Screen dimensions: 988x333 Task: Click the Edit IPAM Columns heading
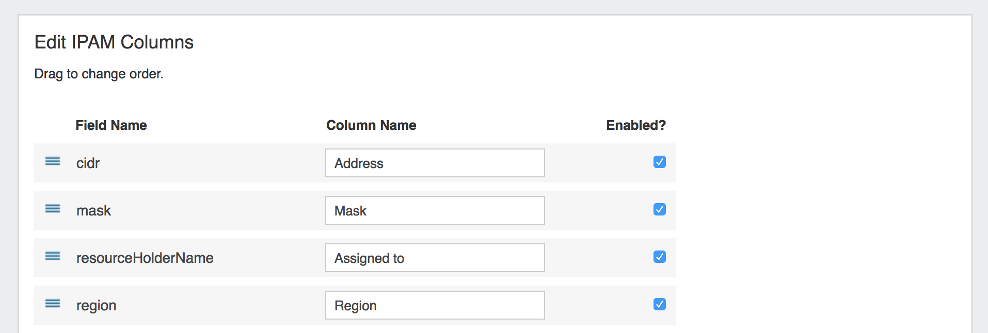coord(114,42)
